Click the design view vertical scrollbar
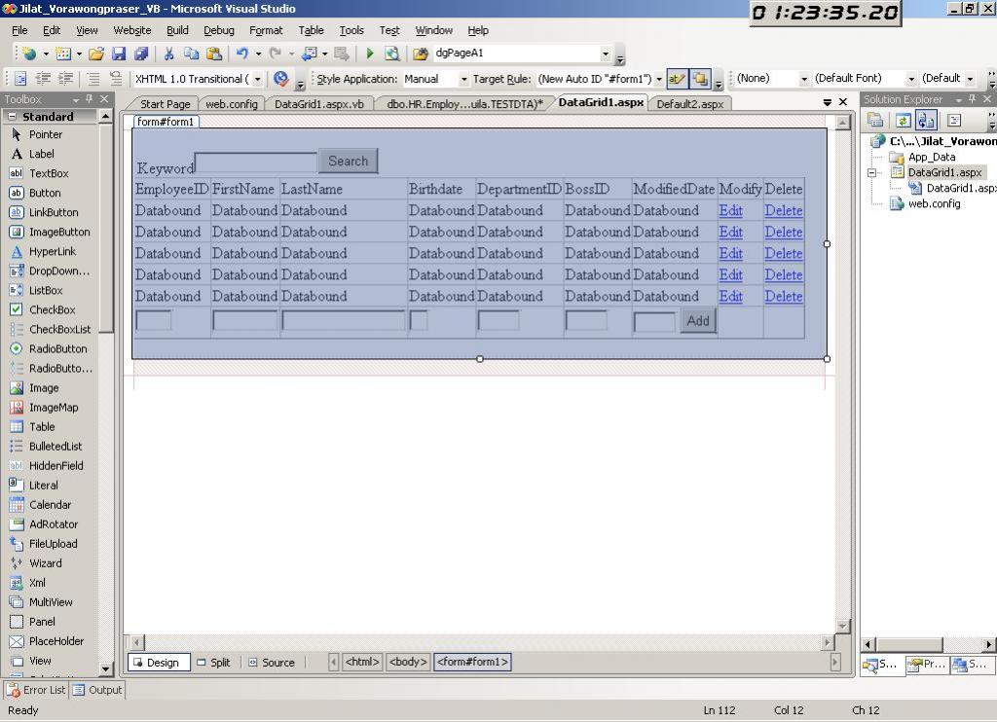Viewport: 997px width, 722px height. coord(843,389)
